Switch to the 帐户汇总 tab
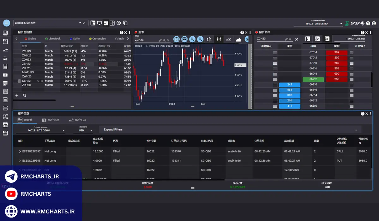Viewport: 379px width, 221px height. [77, 120]
